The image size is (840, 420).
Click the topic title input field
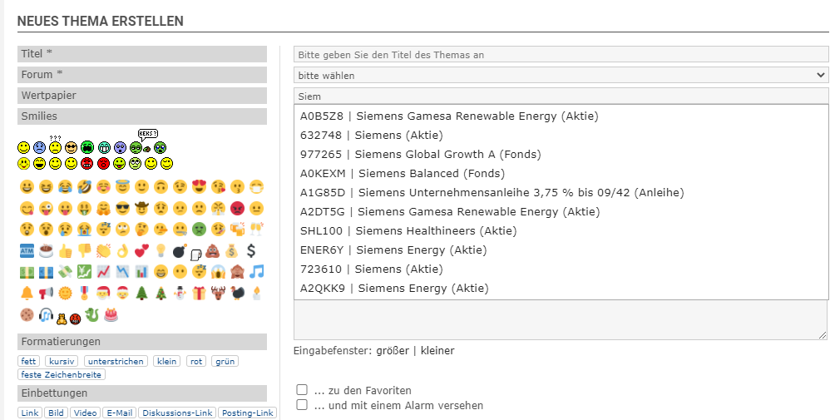click(561, 54)
